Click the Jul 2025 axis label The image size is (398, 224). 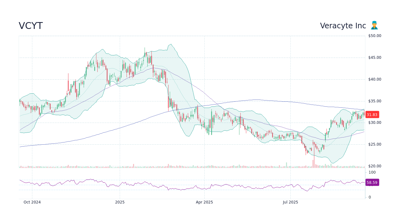point(291,202)
